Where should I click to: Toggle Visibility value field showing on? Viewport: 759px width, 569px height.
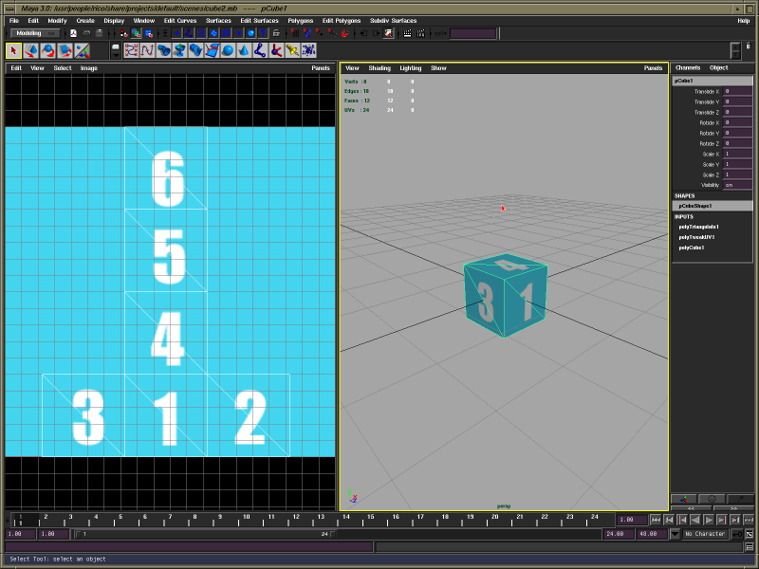(738, 185)
